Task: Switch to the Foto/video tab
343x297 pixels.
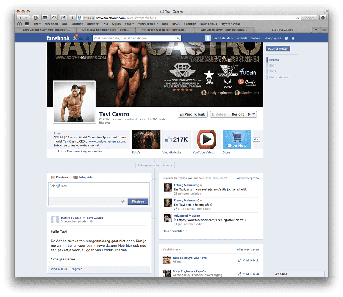Action: [84, 177]
